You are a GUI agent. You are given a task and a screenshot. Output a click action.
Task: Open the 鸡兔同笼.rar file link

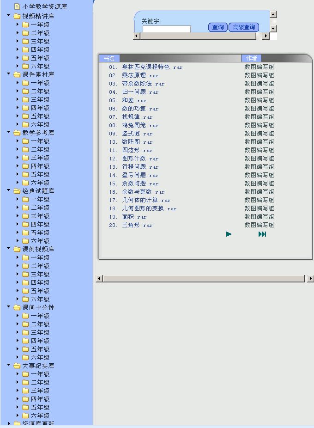coord(140,125)
